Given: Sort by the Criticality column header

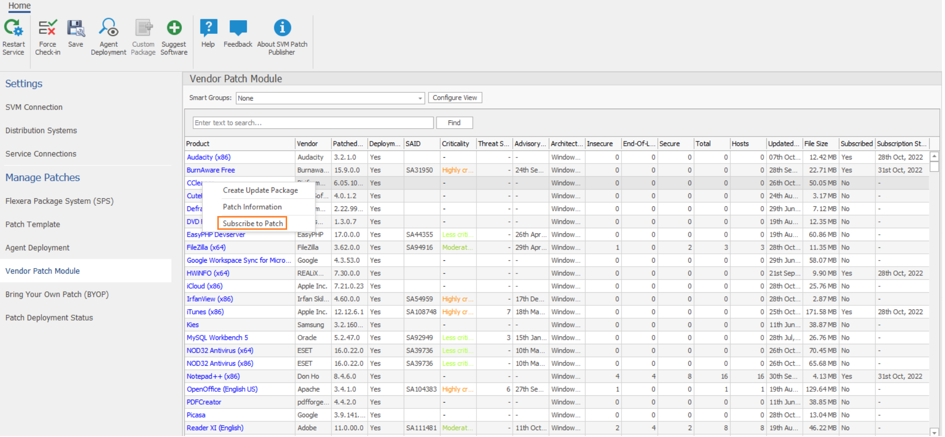Looking at the screenshot, I should point(458,144).
